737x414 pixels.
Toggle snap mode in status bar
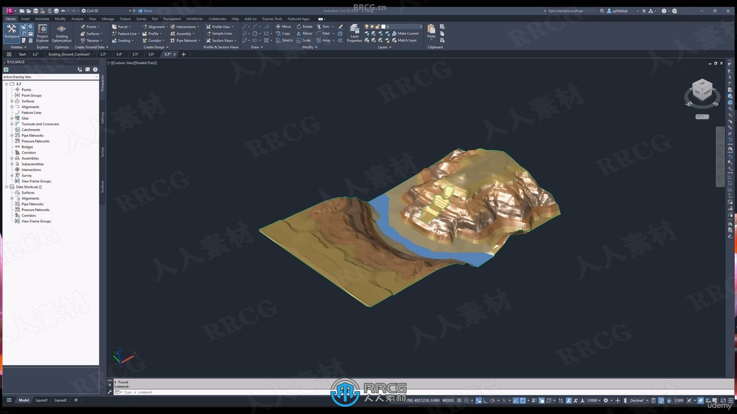[x=466, y=401]
